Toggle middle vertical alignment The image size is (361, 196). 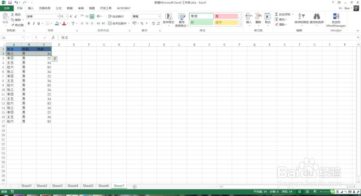click(x=87, y=16)
